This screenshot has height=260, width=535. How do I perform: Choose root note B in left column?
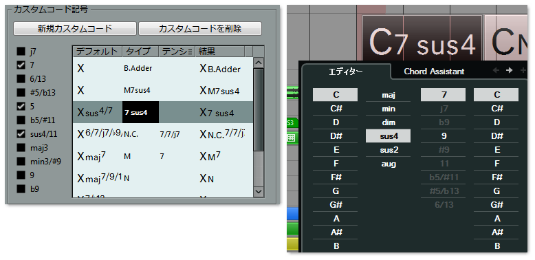(x=336, y=246)
